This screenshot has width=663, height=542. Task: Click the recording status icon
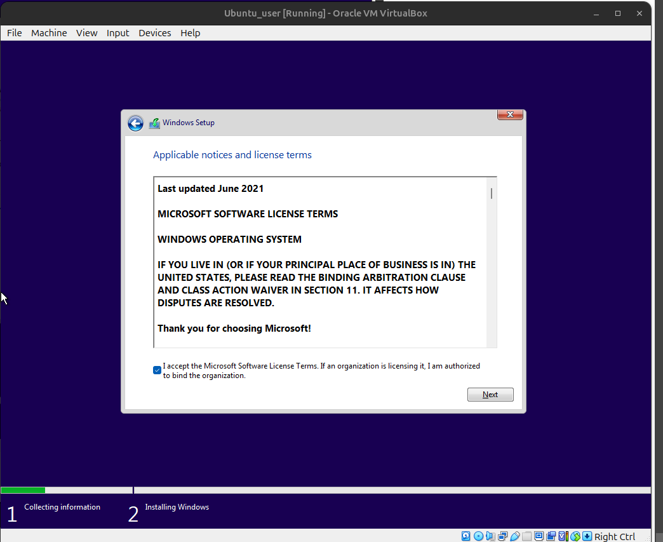[551, 536]
